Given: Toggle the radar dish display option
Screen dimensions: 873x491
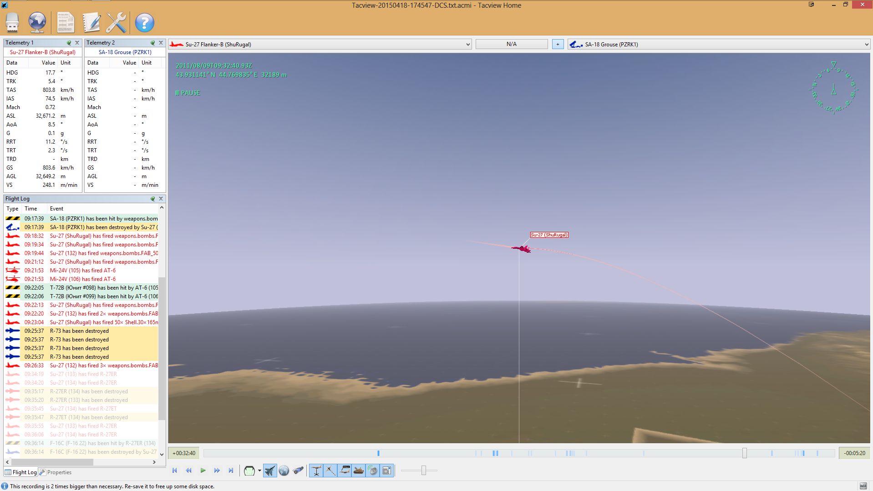Looking at the screenshot, I should point(373,471).
